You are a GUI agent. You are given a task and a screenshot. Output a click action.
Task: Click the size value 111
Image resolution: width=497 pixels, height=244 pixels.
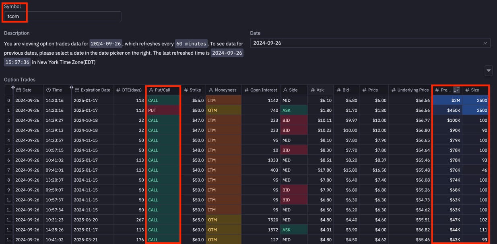click(475, 230)
